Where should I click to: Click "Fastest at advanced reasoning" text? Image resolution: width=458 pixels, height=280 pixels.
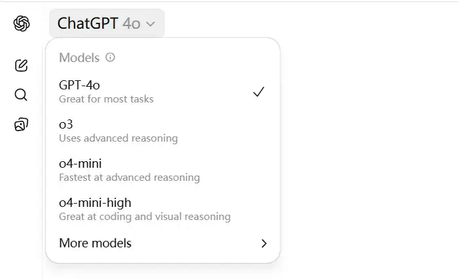click(130, 177)
